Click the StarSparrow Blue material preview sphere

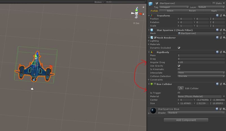pos(153,111)
